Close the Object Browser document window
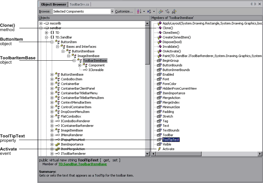This screenshot has width=263, height=183. pyautogui.click(x=260, y=4)
